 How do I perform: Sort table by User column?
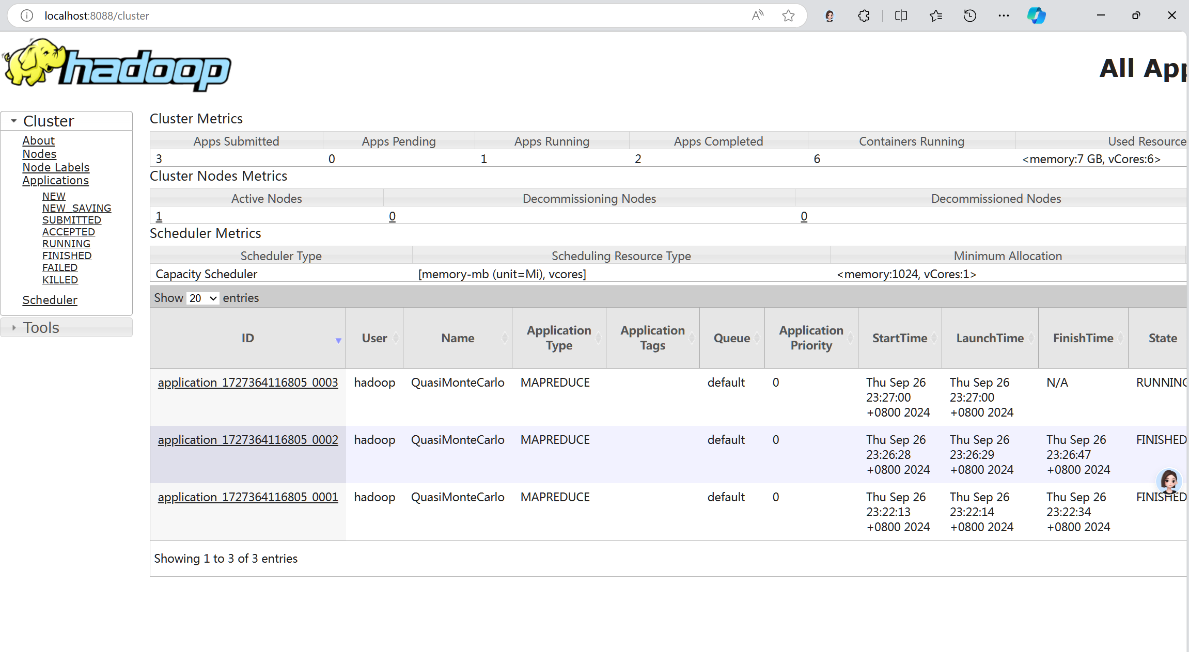click(374, 338)
